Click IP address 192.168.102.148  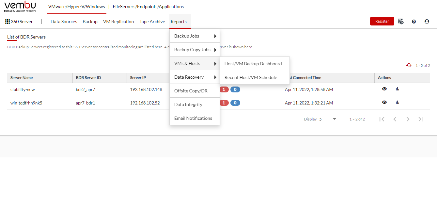[x=146, y=89]
